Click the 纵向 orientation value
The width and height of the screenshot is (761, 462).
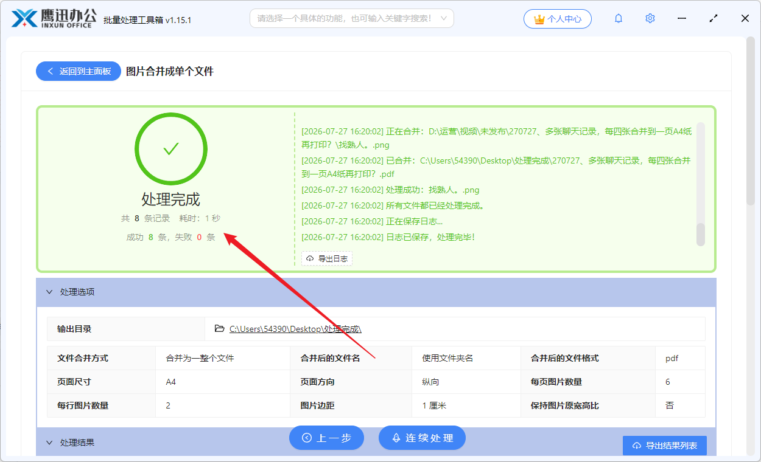[466, 382]
